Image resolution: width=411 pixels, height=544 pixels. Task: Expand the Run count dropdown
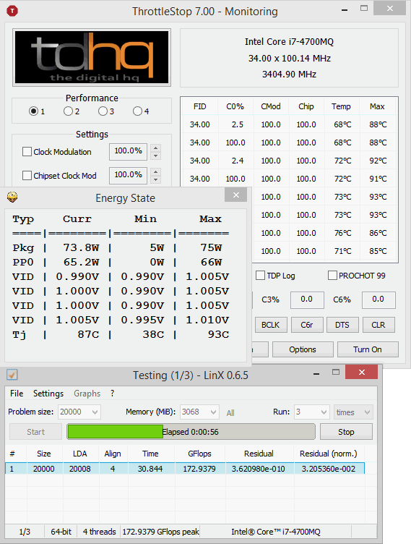tap(324, 412)
